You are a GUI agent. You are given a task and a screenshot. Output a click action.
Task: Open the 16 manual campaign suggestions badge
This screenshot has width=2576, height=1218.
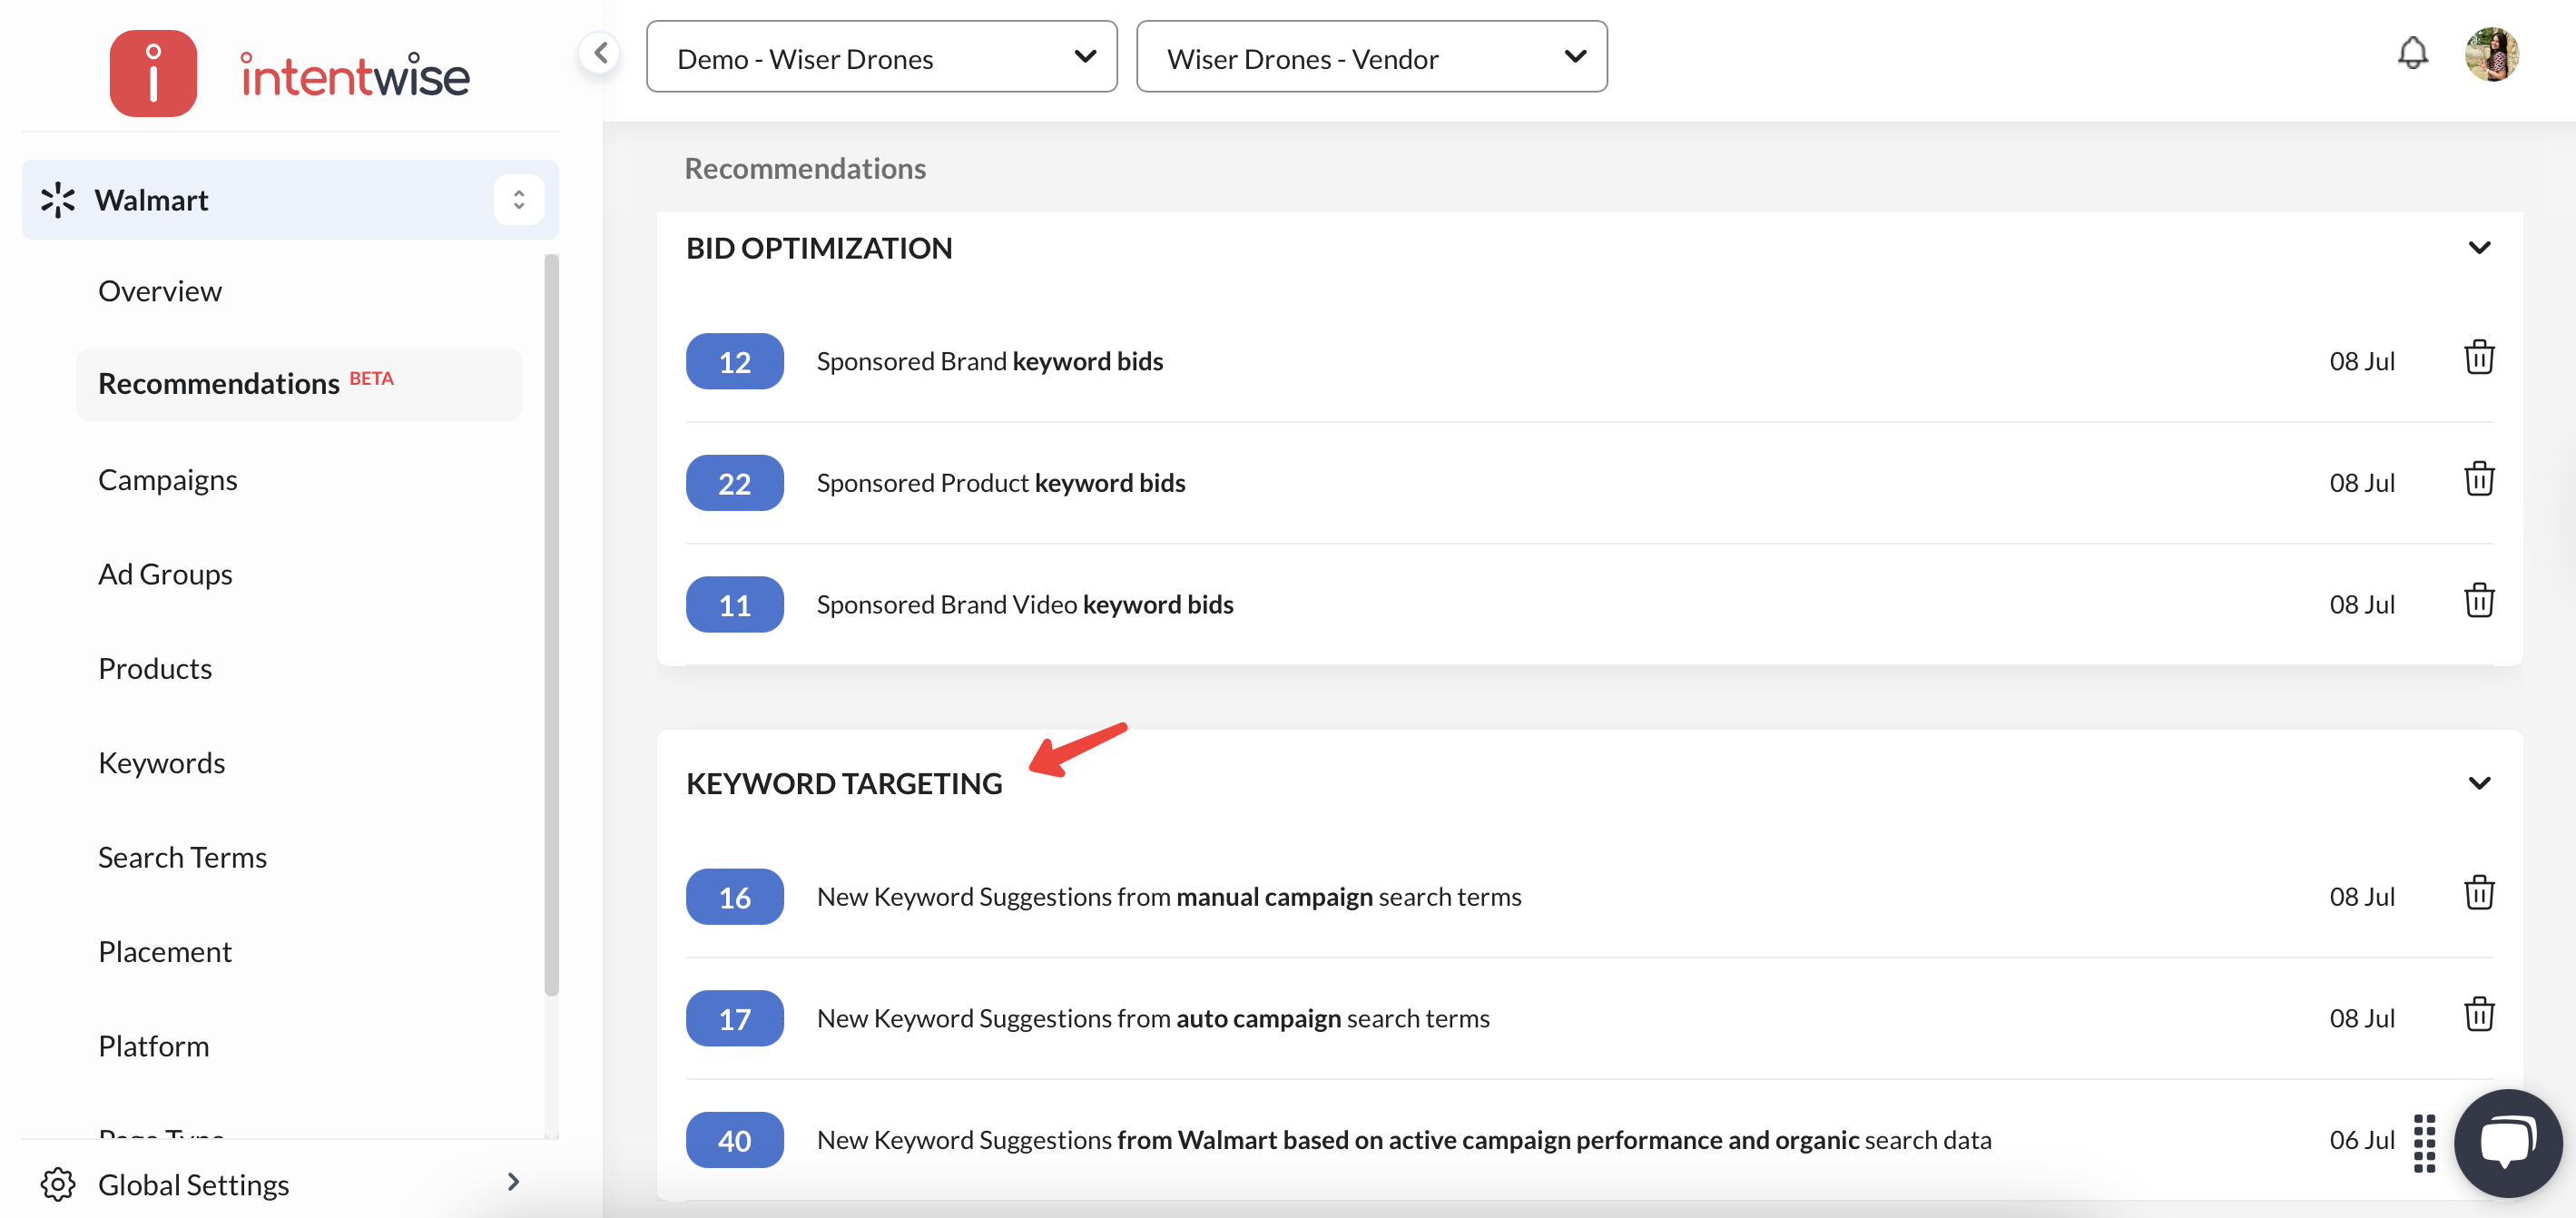coord(734,897)
